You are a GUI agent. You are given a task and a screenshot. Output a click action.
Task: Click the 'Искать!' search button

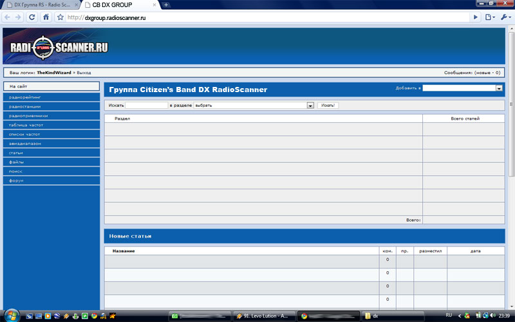(328, 106)
